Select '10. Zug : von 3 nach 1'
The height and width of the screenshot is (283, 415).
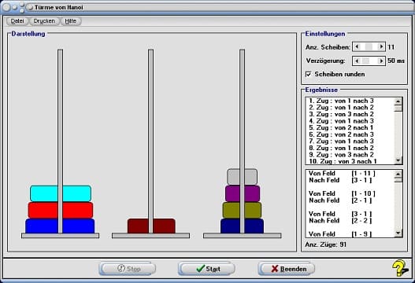pyautogui.click(x=343, y=161)
